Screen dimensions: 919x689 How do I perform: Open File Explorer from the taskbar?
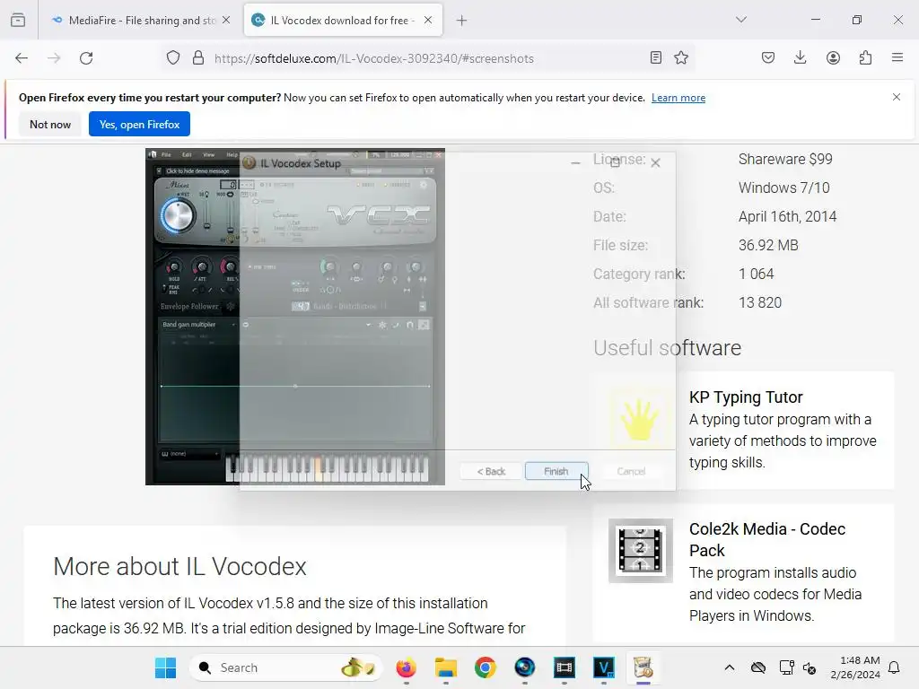[445, 667]
